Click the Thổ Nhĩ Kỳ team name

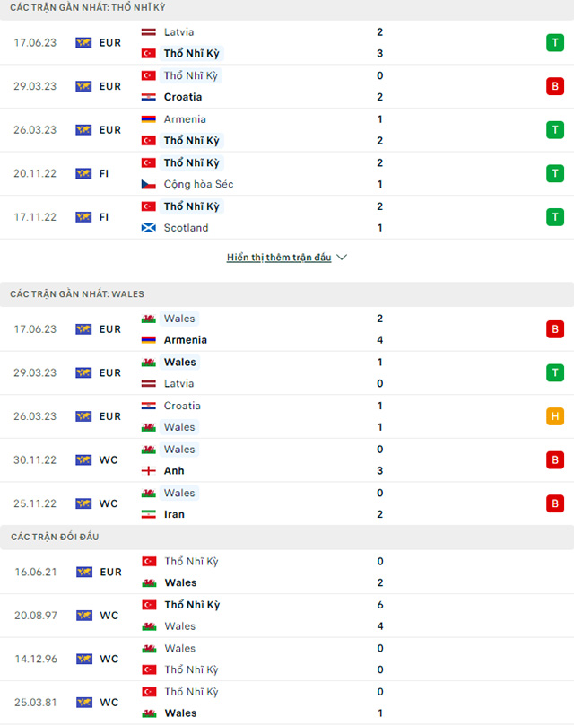pyautogui.click(x=191, y=53)
